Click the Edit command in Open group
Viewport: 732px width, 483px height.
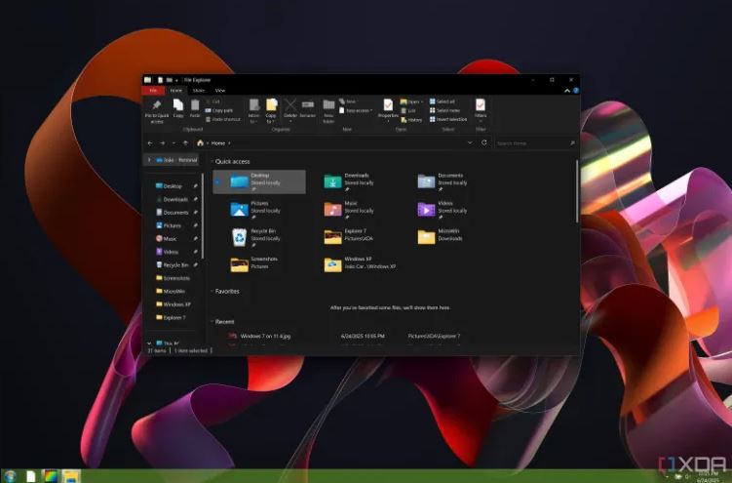pos(408,110)
